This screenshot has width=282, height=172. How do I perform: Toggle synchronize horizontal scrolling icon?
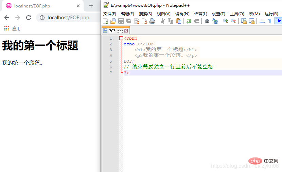click(252, 21)
